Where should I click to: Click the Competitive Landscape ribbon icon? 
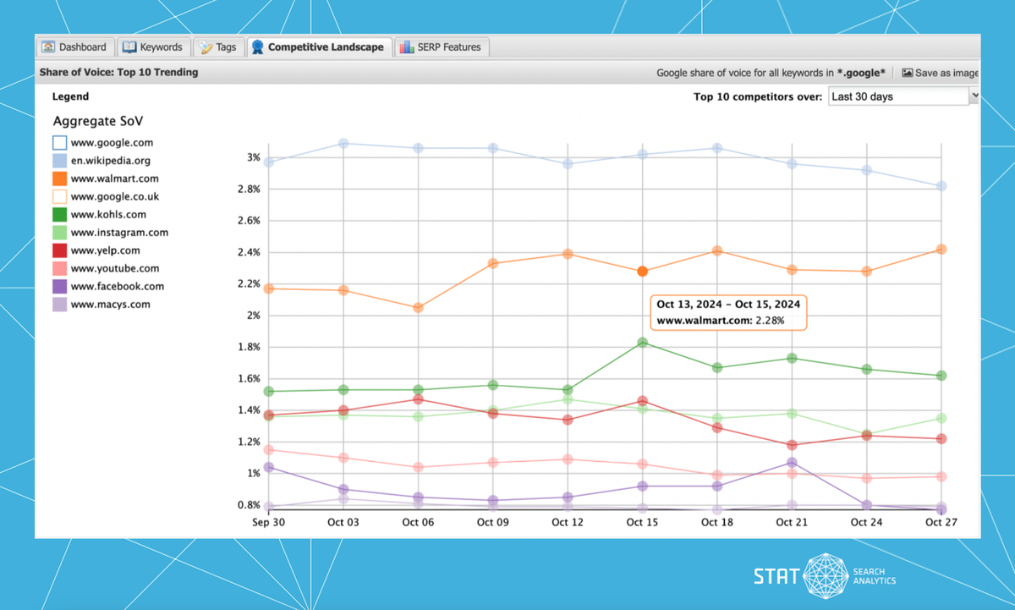[x=257, y=47]
